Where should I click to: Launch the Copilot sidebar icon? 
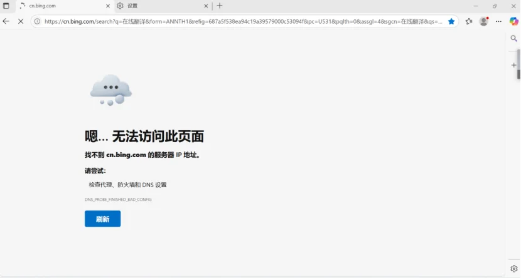(513, 21)
